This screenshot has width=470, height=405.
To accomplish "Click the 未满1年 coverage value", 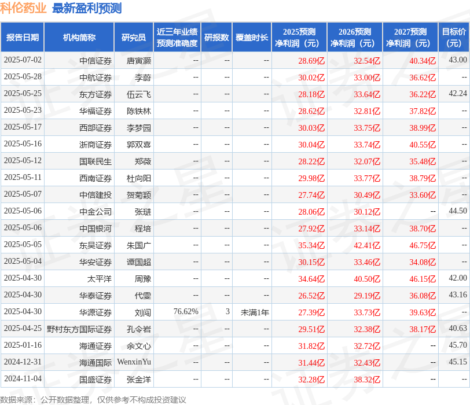I will pos(253,312).
